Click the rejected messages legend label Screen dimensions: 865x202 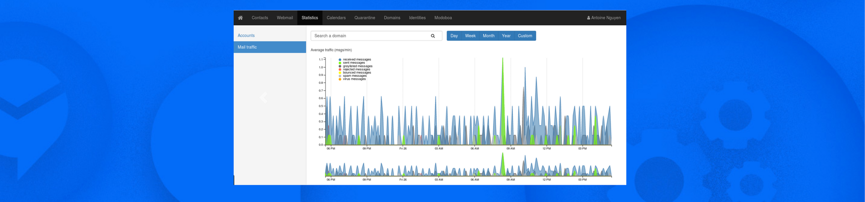coord(356,69)
